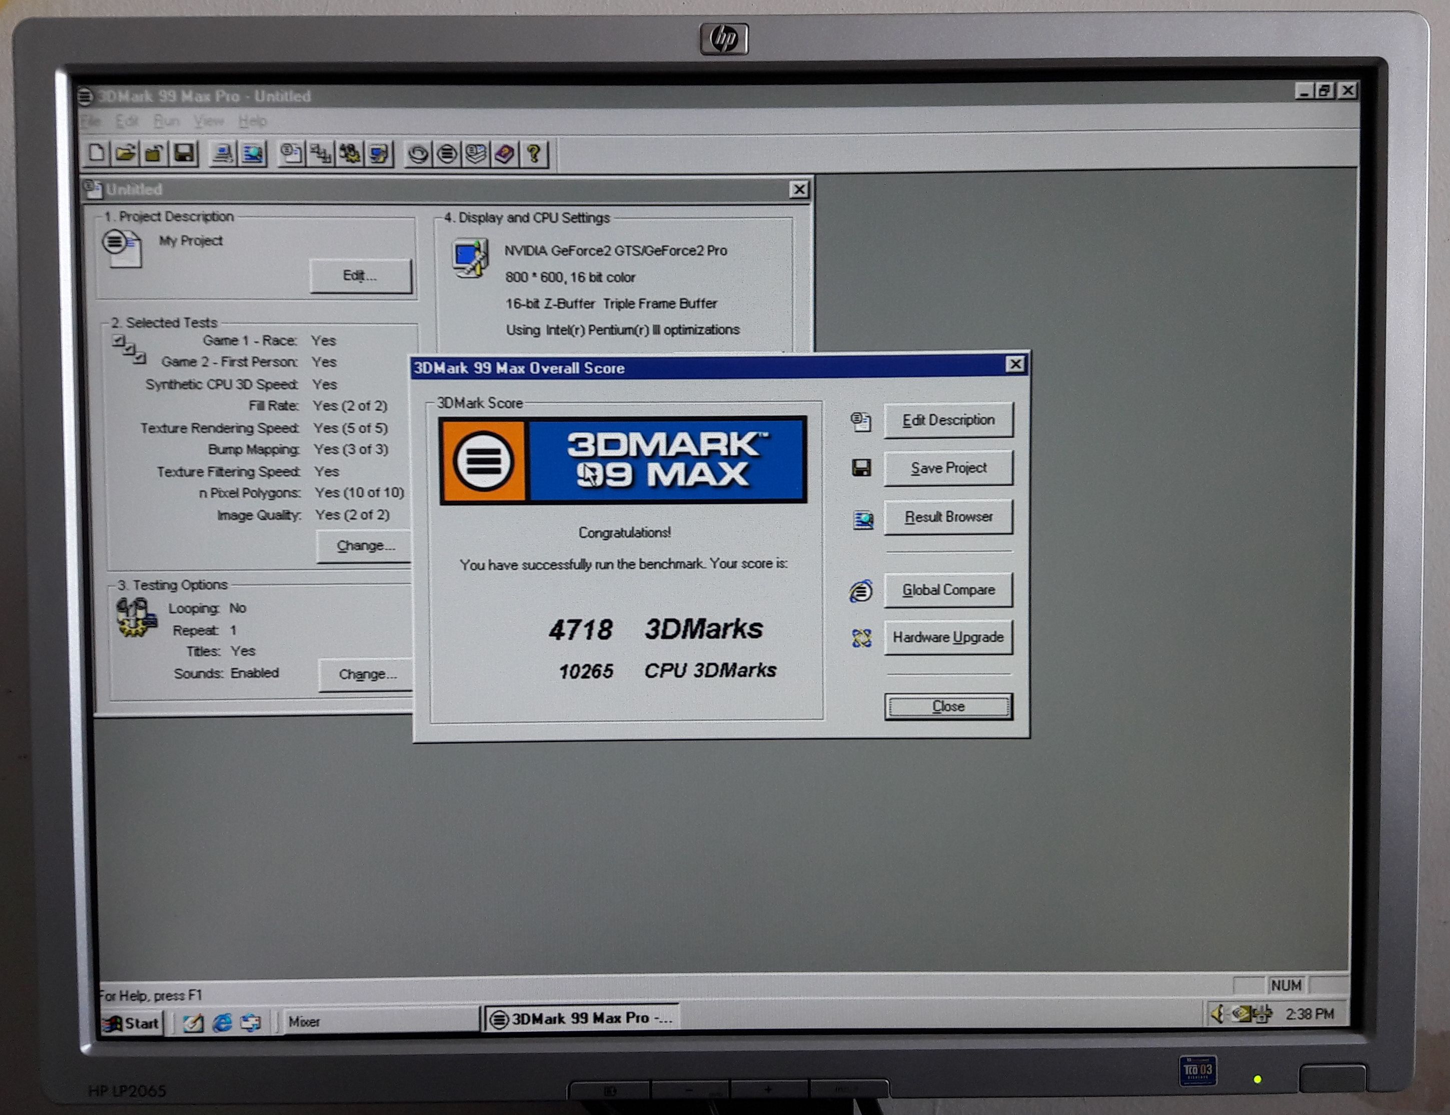Open the Run menu
Screen dimensions: 1450x1115
pyautogui.click(x=166, y=121)
